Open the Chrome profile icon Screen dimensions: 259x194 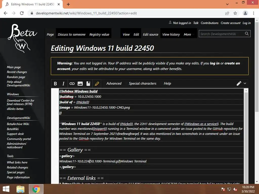coord(245,13)
